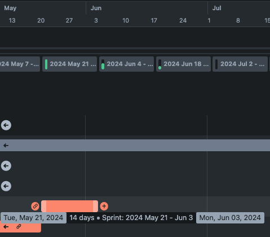Viewport: 270px width, 237px height.
Task: Click the half-filled progress indicator of Jun 4 sprint
Action: coord(103,64)
